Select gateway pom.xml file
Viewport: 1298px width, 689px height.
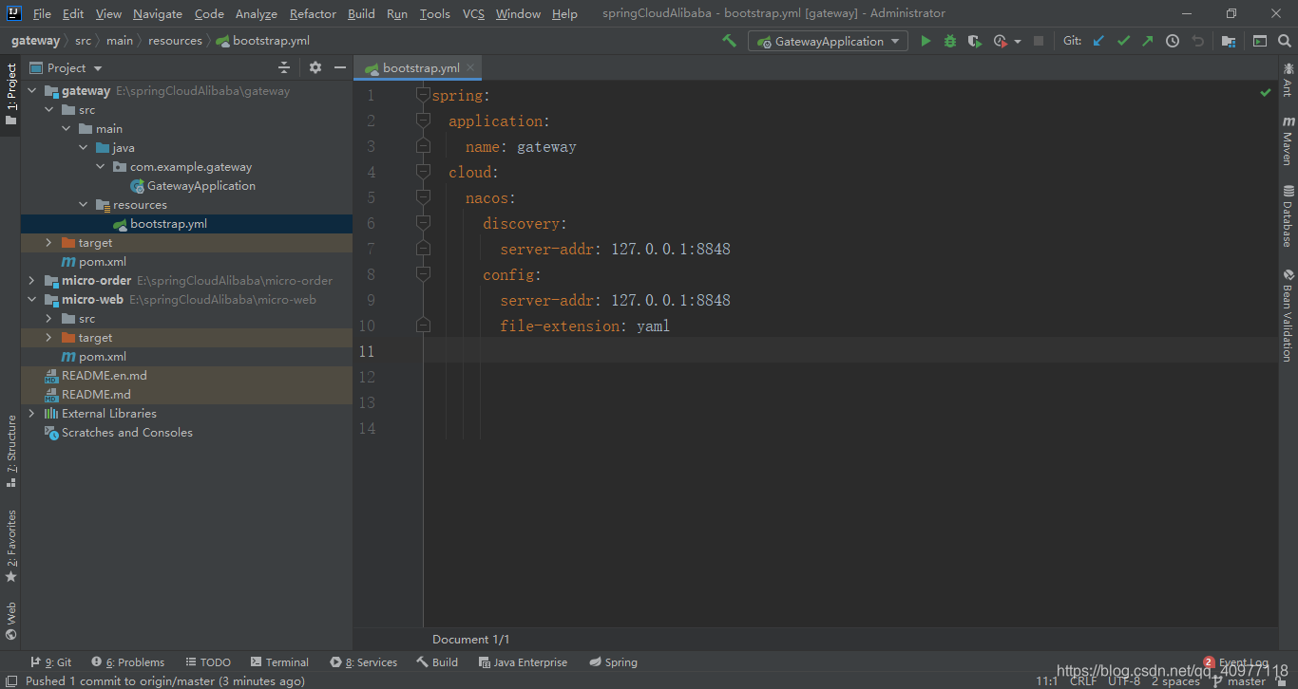pos(94,262)
